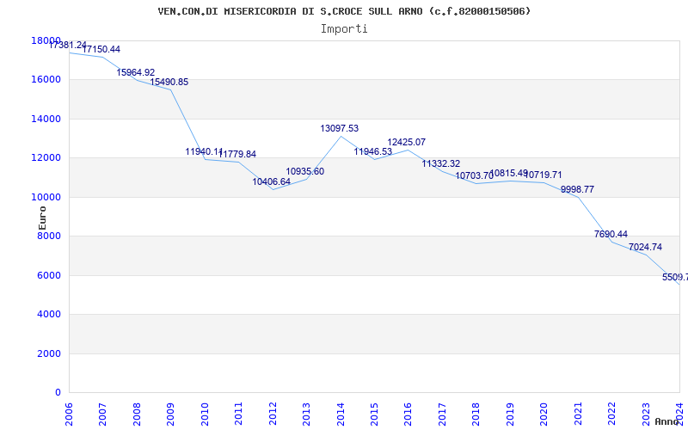Select the data label 7024.74
Screen dimensions: 688x430
(645, 248)
